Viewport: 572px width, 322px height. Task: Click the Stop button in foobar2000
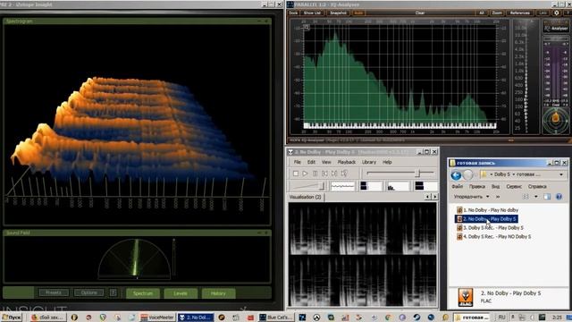[x=296, y=174]
